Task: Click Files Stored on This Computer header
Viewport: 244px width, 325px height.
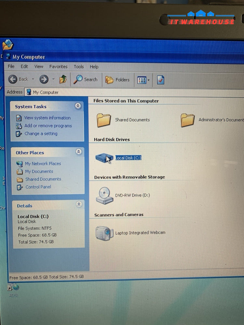Action: [x=126, y=101]
